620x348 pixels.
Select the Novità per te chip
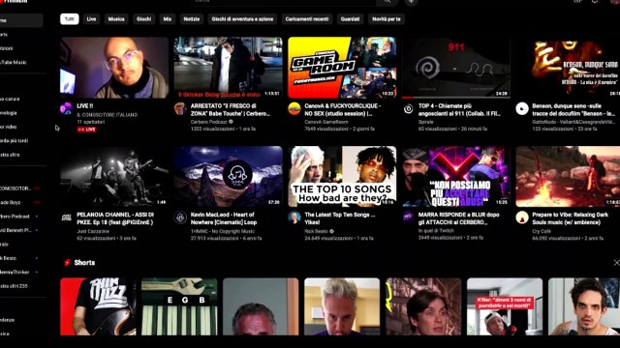387,19
